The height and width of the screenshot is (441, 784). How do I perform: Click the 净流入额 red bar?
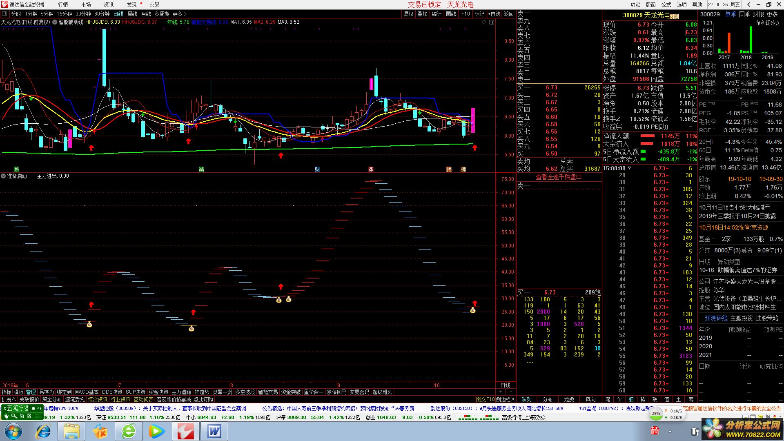pos(647,136)
